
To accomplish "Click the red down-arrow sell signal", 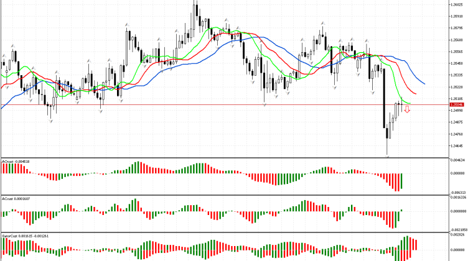I will coord(407,110).
